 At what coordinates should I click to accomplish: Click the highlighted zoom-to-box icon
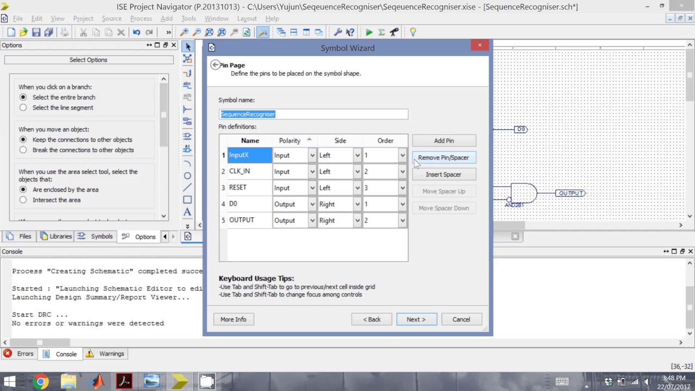click(x=262, y=33)
